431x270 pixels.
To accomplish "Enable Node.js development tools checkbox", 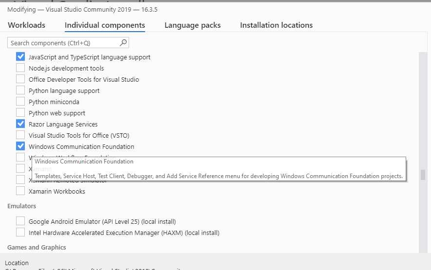I will click(20, 68).
